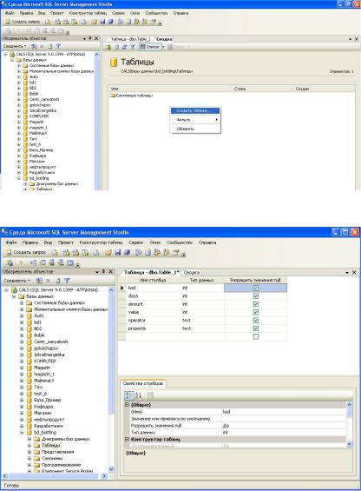This screenshot has height=491, width=361.
Task: Toggle allow null checkbox for doza column
Action: [x=256, y=296]
